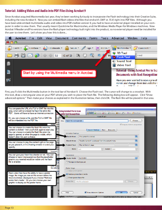162x210 pixels.
Task: Open the View menu
Action: (x=49, y=38)
